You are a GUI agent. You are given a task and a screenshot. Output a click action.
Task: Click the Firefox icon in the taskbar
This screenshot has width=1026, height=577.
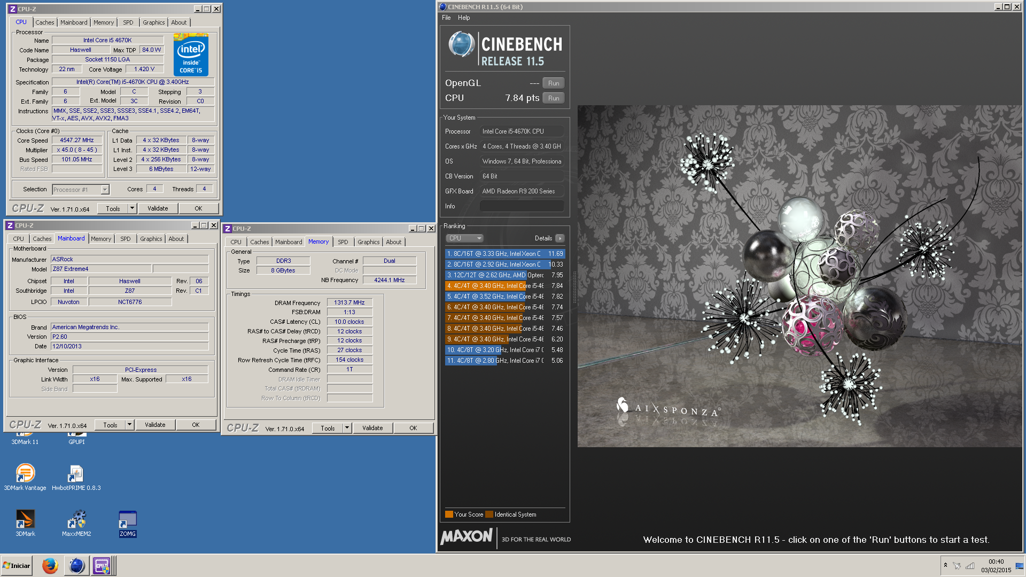point(50,565)
